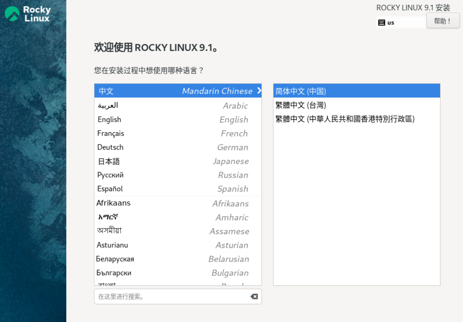Choose Asturianu Asturian language
This screenshot has width=463, height=322.
178,245
